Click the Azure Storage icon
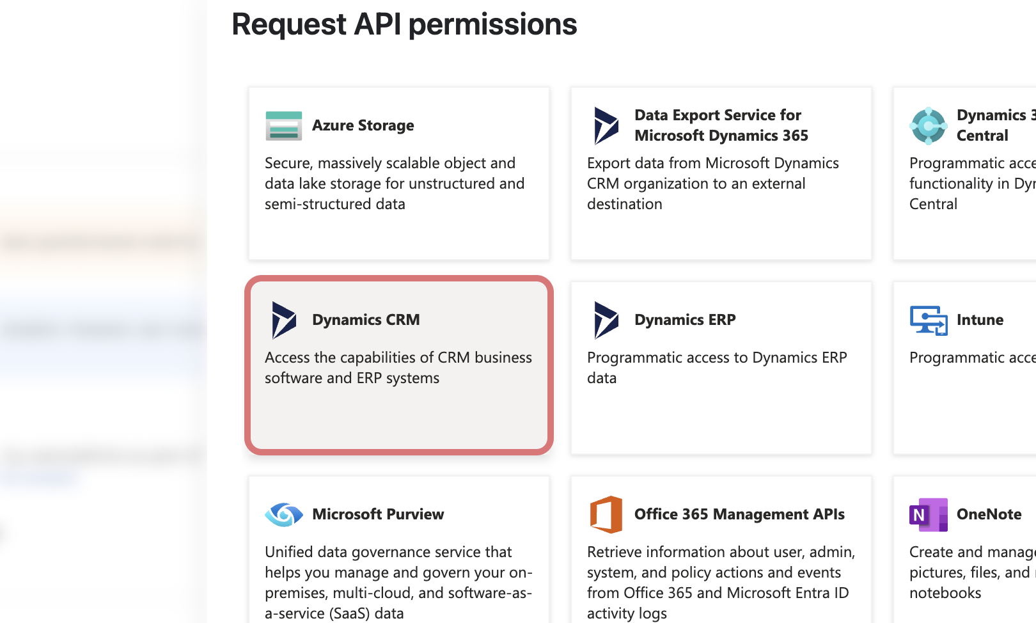 (x=283, y=125)
